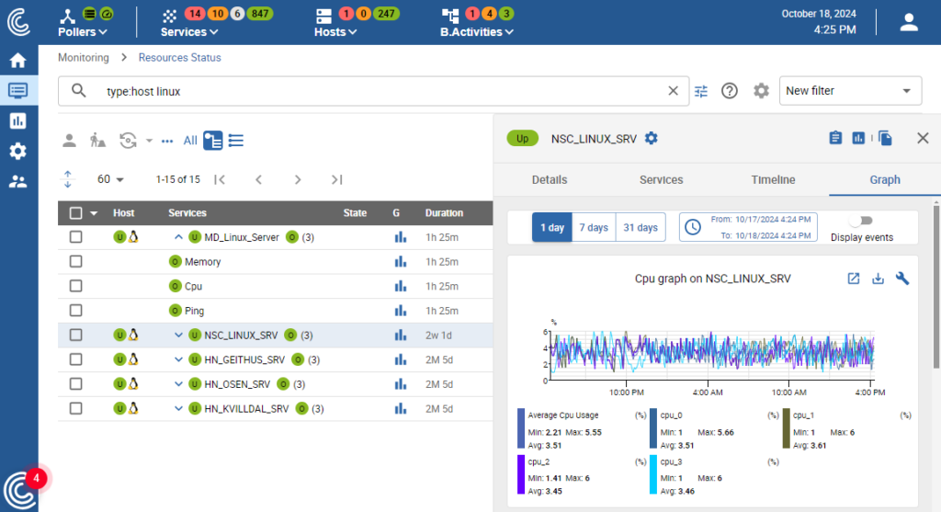This screenshot has height=512, width=941.
Task: Open Cpu graph in new page icon
Action: click(x=854, y=279)
